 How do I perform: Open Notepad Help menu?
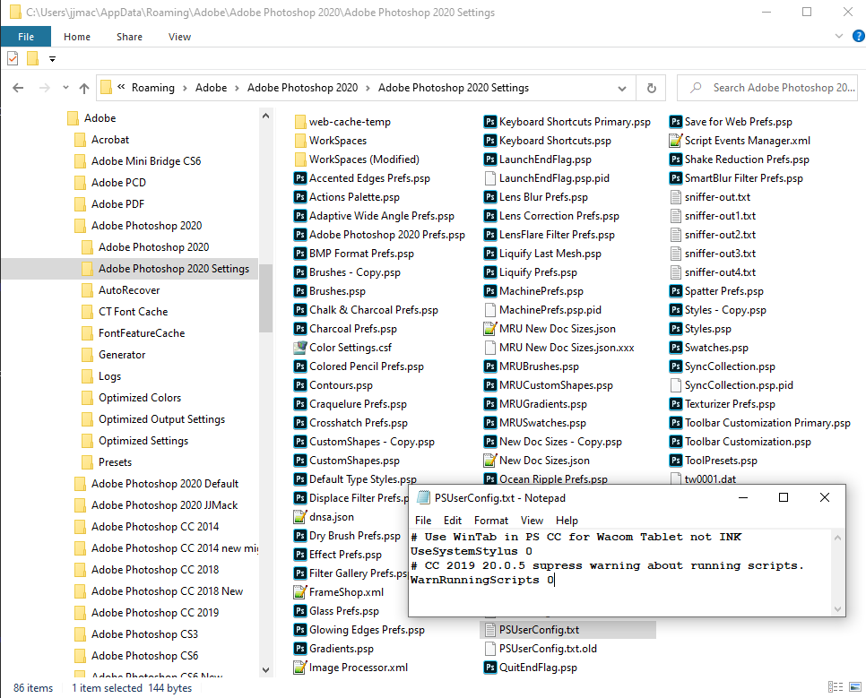[567, 521]
